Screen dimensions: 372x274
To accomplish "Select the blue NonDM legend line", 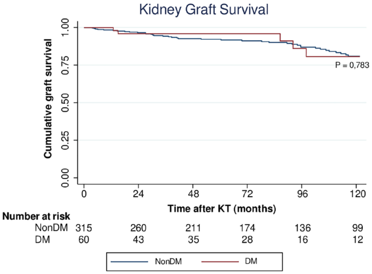I will click(x=128, y=262).
